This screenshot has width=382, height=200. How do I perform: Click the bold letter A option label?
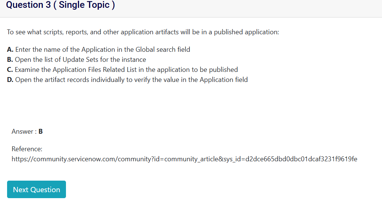click(x=10, y=50)
